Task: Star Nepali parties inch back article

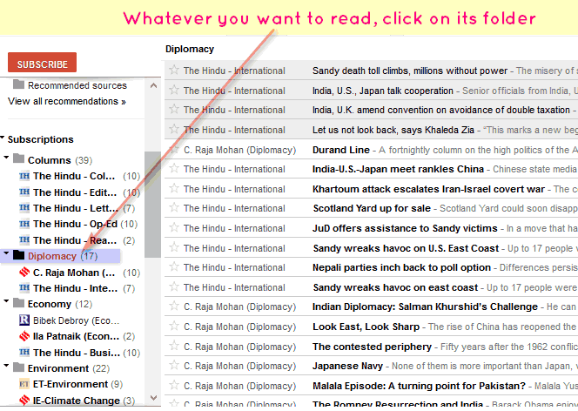Action: coord(174,266)
